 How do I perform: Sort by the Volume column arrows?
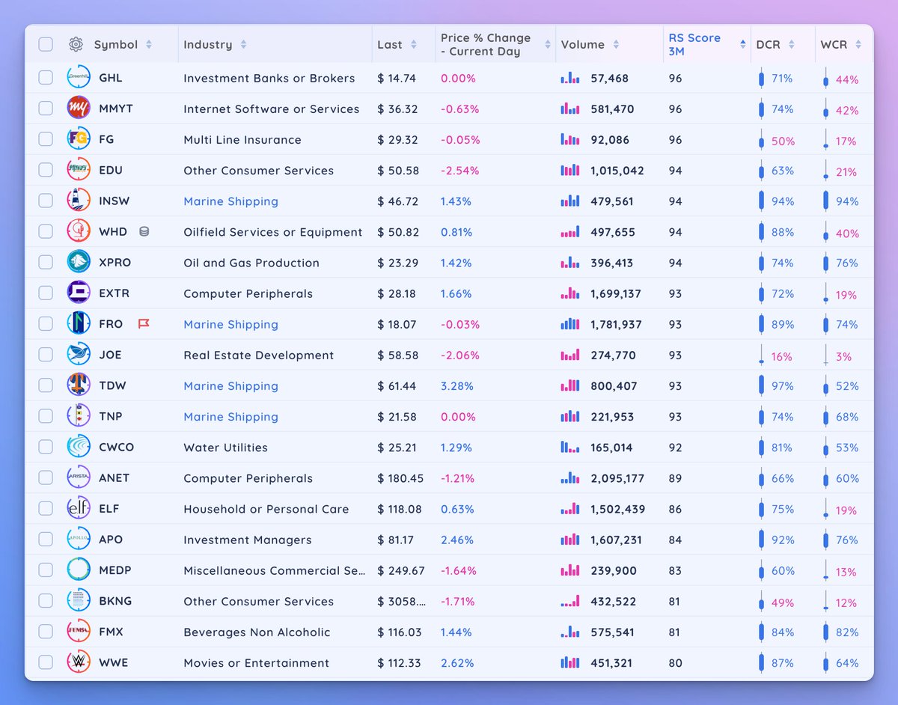pos(616,45)
